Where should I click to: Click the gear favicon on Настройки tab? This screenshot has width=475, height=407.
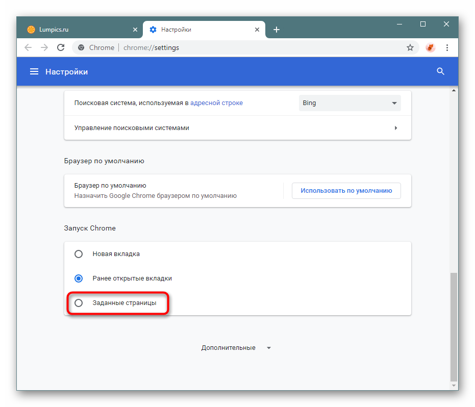(x=153, y=30)
